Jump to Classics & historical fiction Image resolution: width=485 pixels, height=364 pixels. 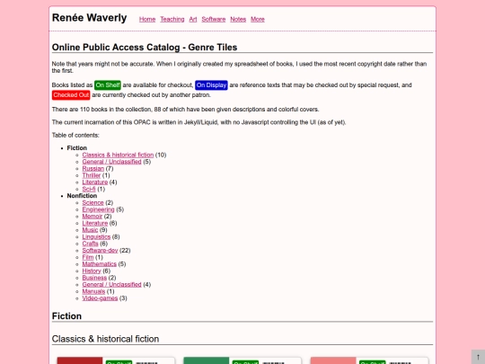click(x=118, y=155)
